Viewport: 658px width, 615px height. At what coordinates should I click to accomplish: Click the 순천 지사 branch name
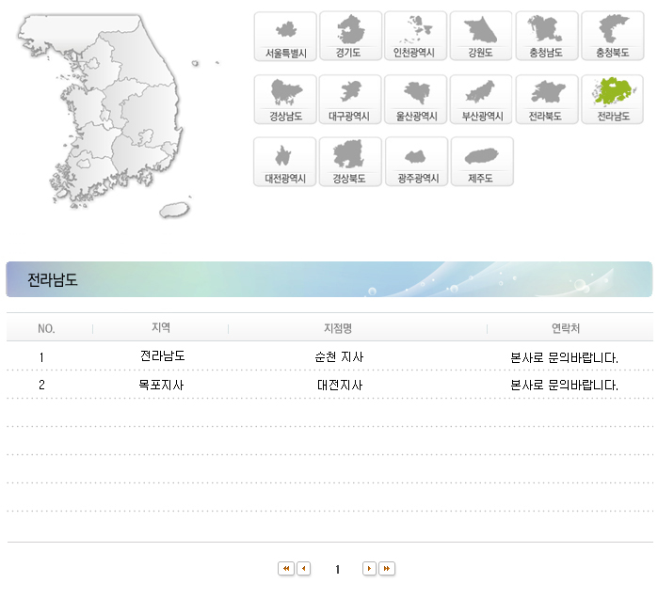pos(339,356)
